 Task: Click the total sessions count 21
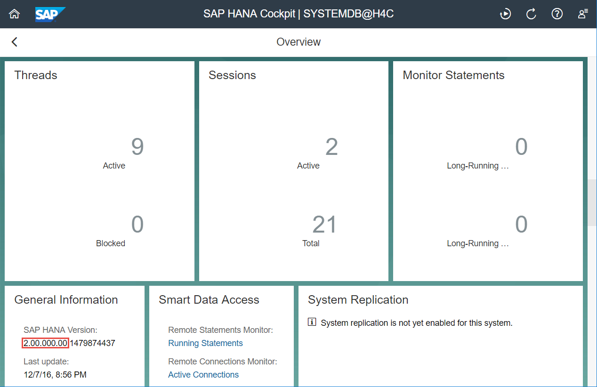coord(324,225)
